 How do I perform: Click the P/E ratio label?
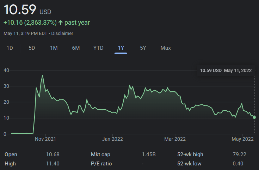pyautogui.click(x=100, y=164)
